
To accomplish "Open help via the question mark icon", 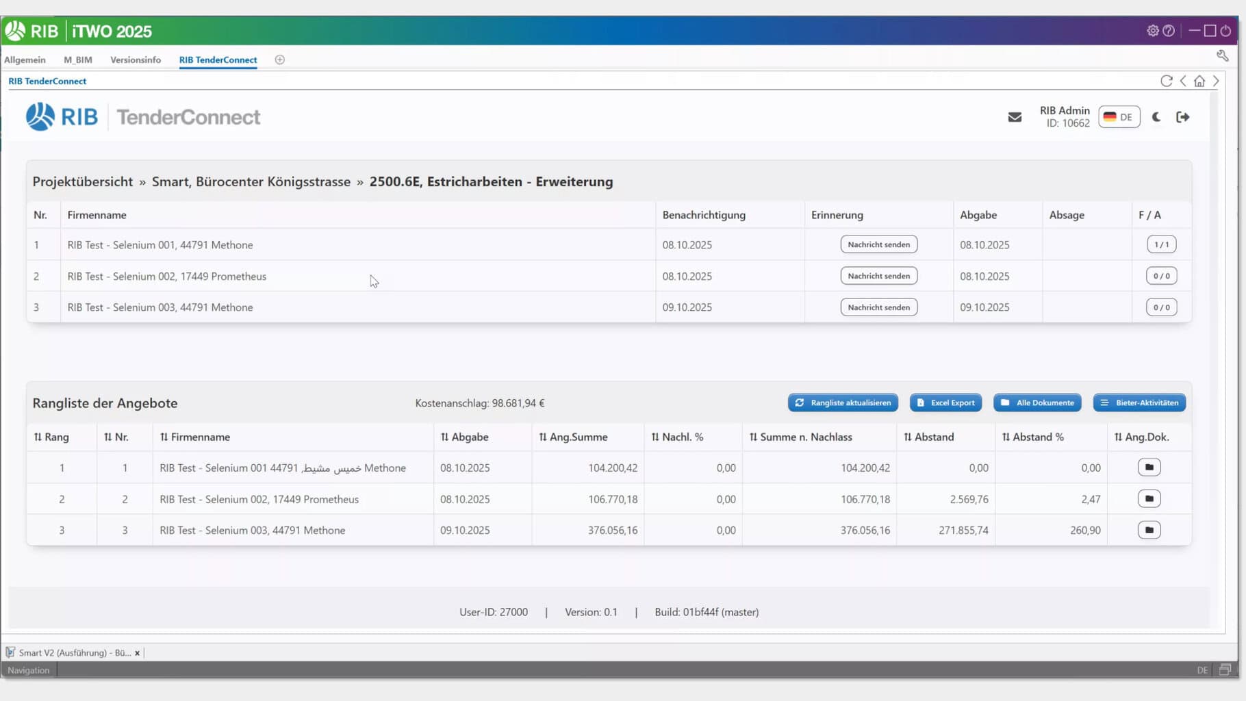I will tap(1170, 31).
